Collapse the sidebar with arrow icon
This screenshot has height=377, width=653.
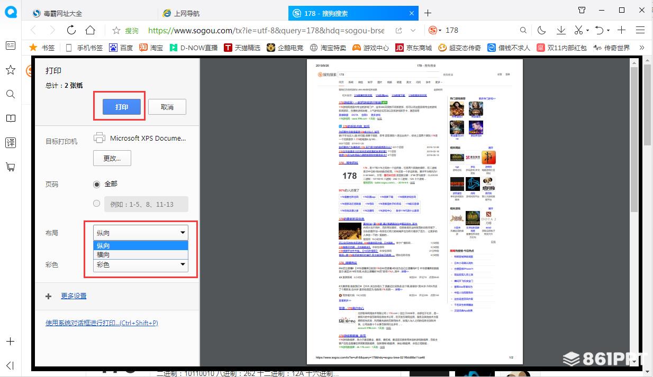(x=10, y=365)
